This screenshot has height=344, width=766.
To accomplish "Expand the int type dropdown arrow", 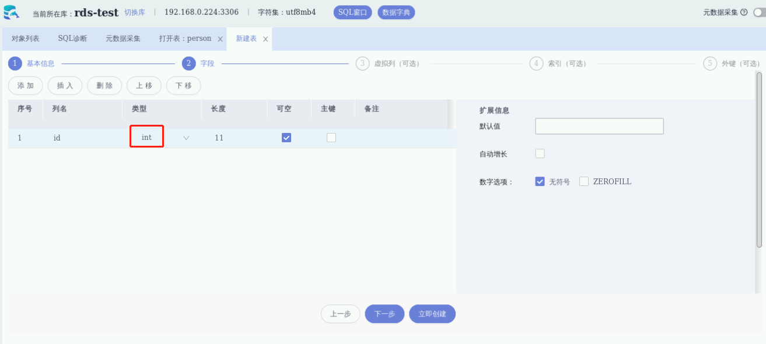I will coord(186,138).
